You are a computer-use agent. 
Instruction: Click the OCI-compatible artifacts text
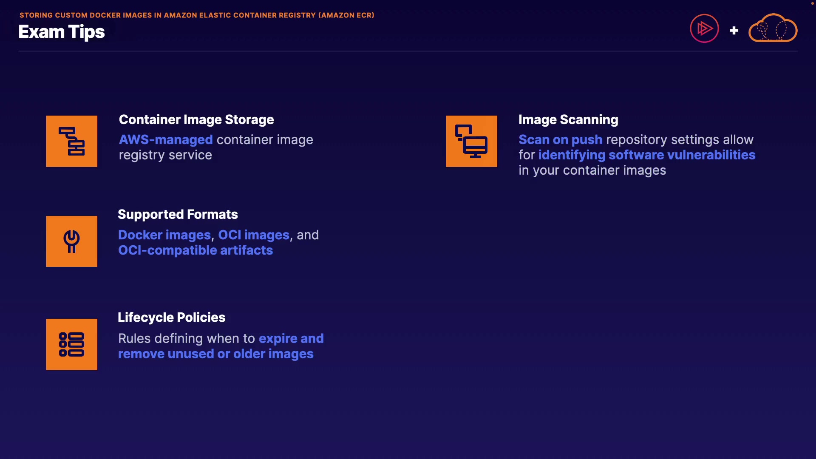(195, 250)
